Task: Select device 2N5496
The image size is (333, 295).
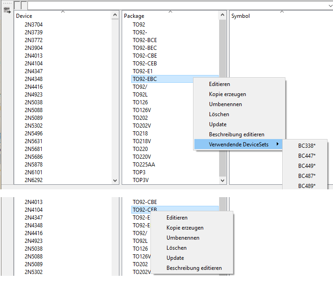Action: click(x=33, y=134)
